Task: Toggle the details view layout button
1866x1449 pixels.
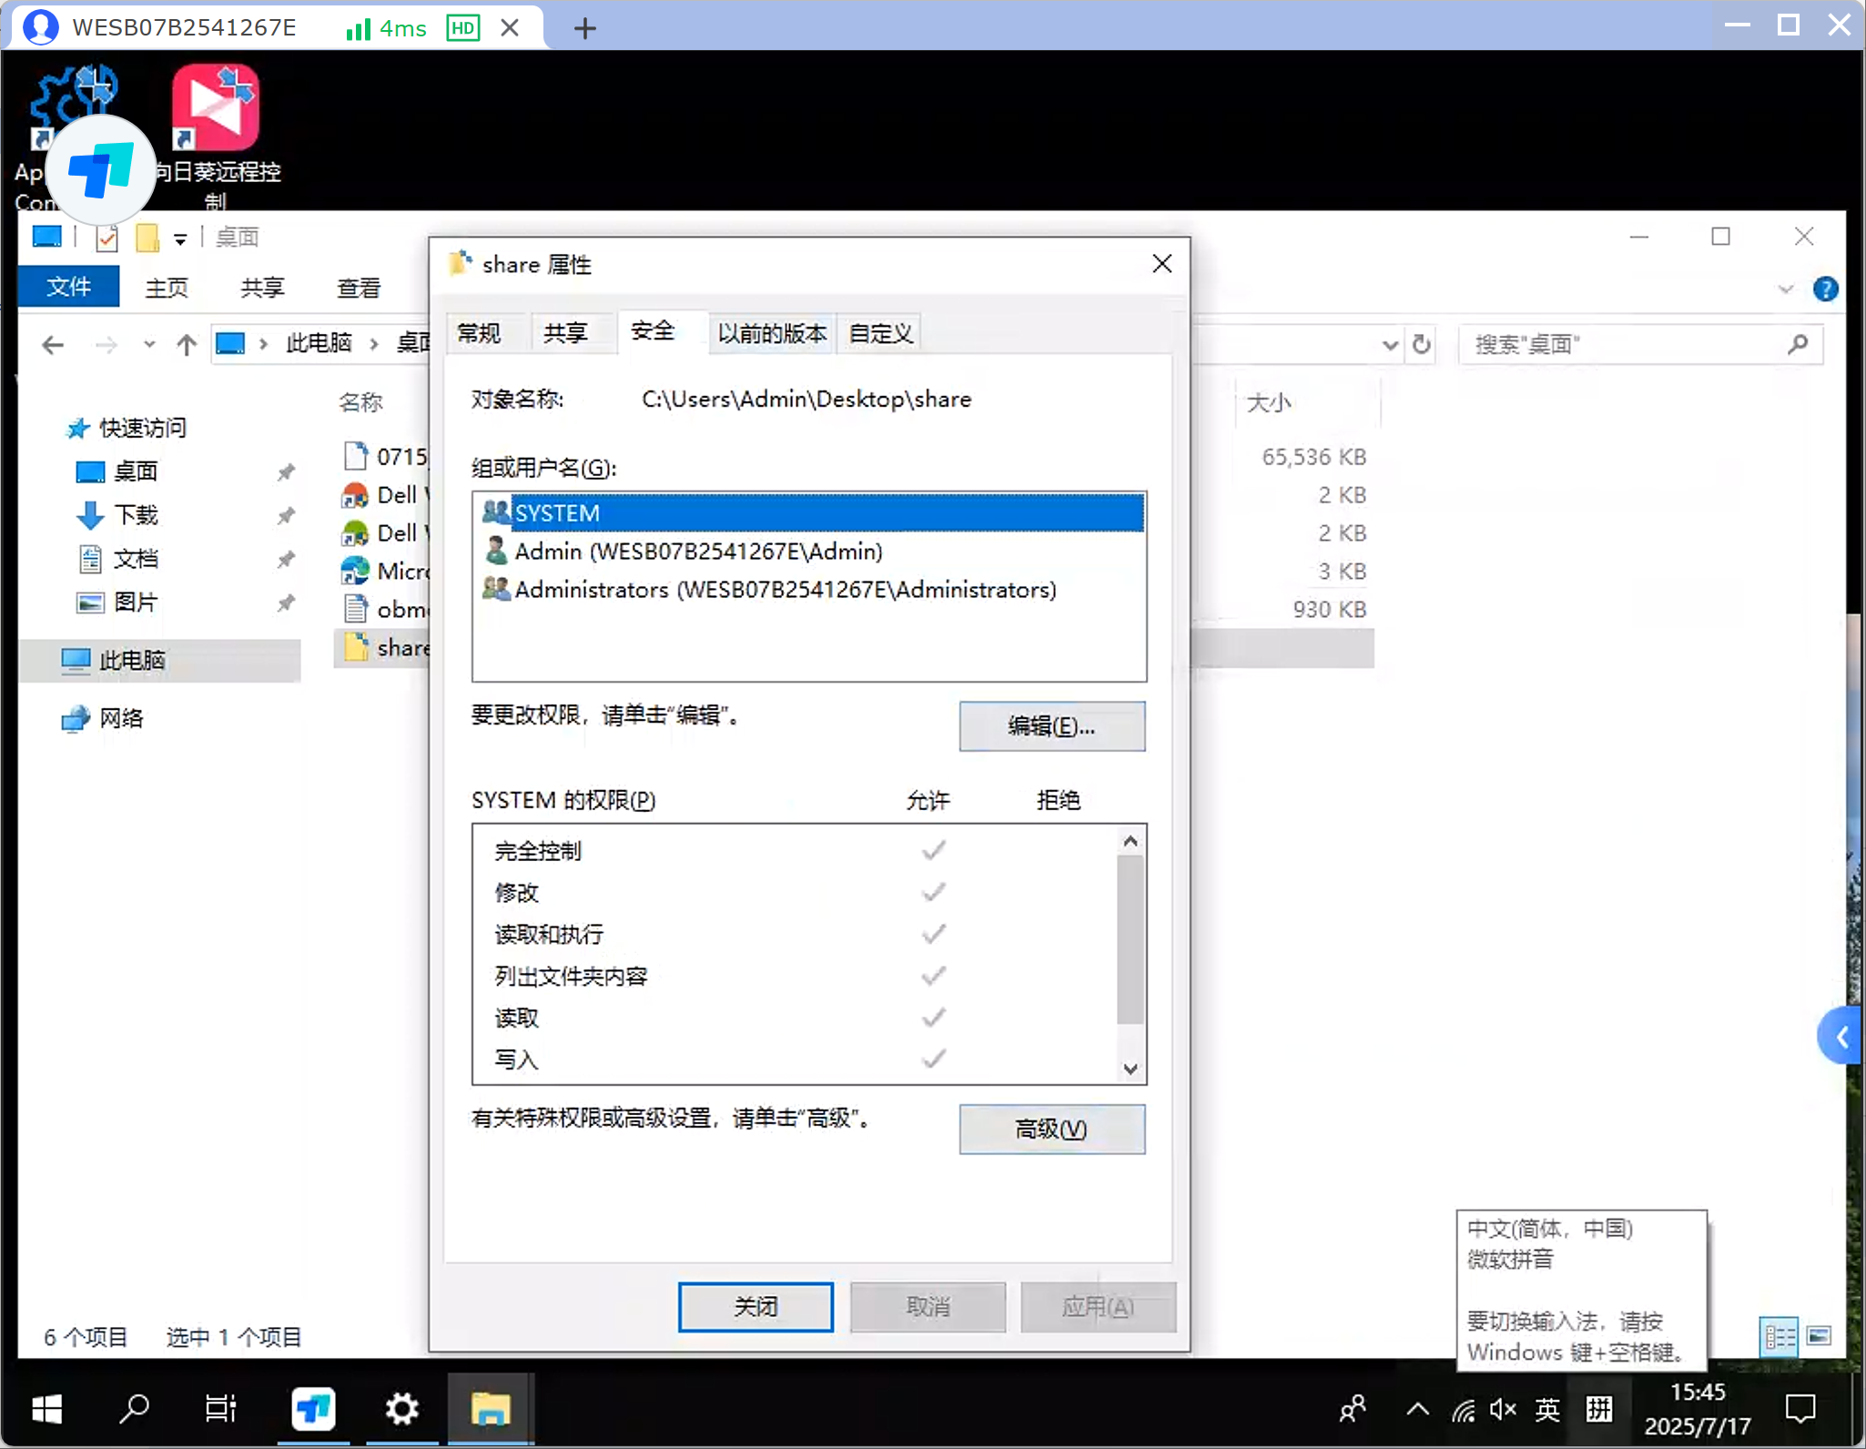Action: click(x=1780, y=1336)
